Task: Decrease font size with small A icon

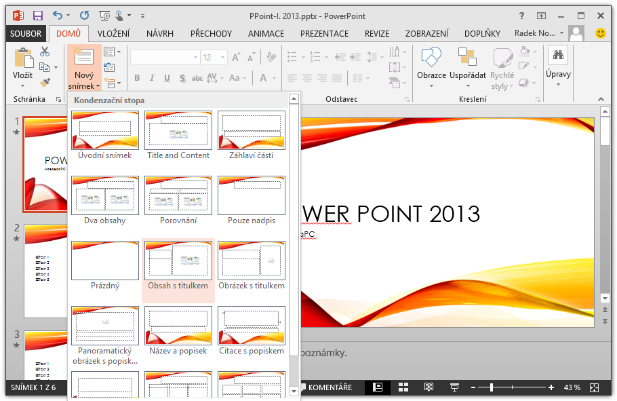Action: 251,58
